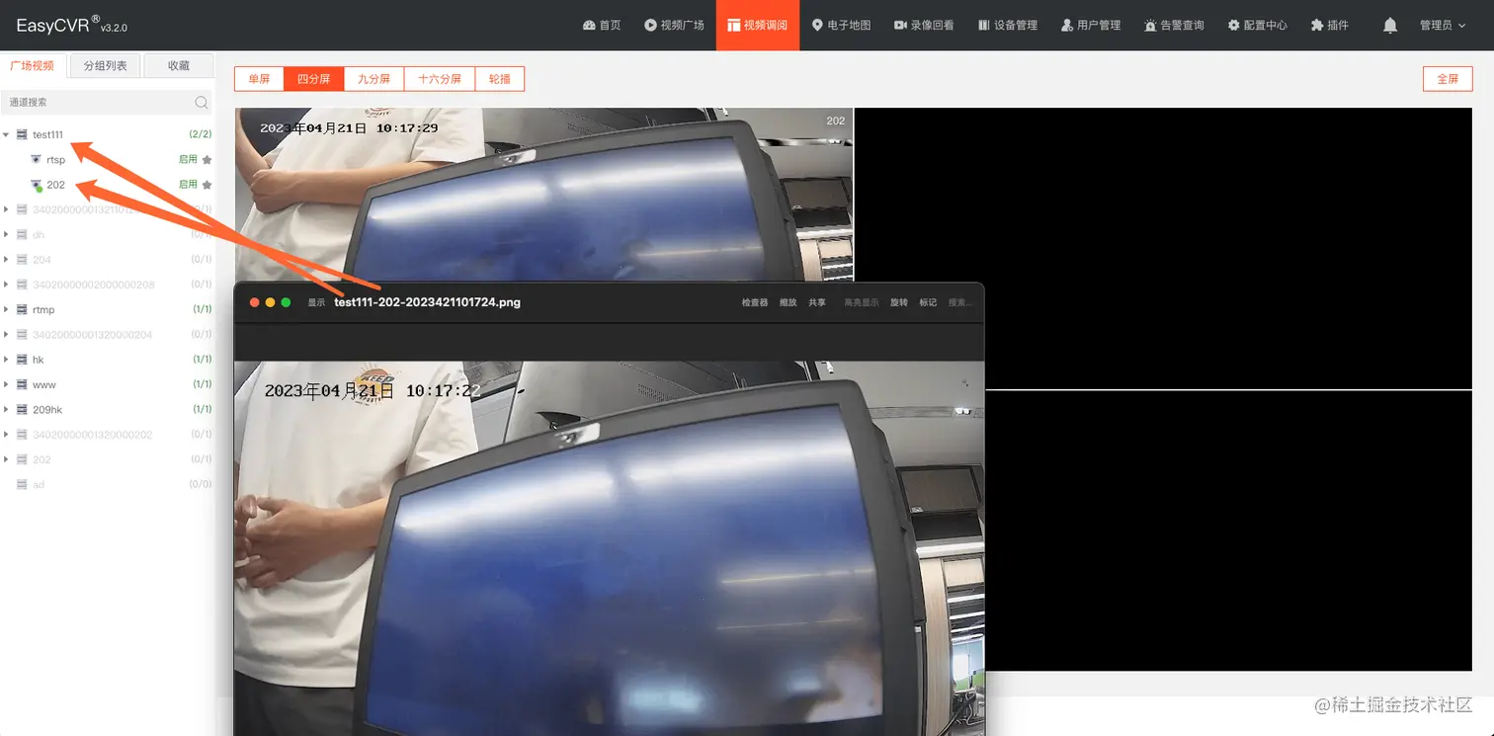This screenshot has height=736, width=1494.
Task: Focus the 通道搜索 search field
Action: pyautogui.click(x=107, y=102)
